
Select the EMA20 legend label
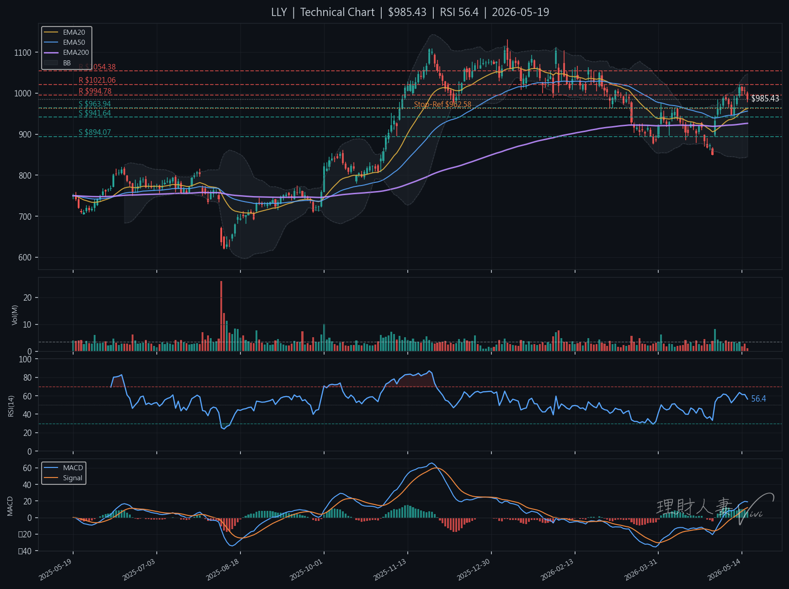click(74, 32)
